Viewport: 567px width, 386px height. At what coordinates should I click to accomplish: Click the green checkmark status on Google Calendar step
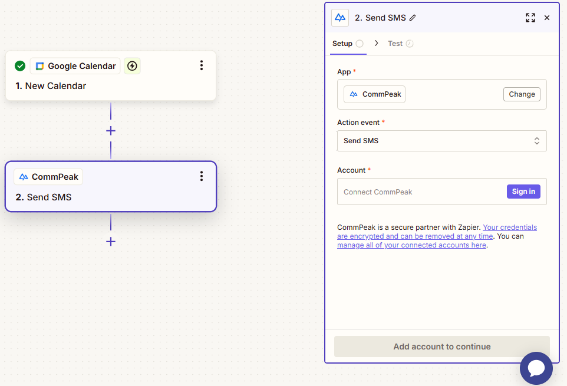click(20, 66)
